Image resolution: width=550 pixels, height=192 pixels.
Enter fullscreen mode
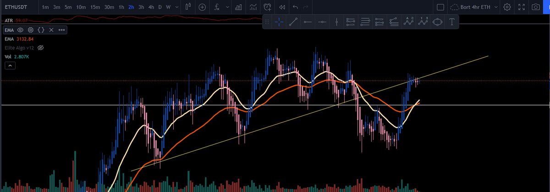(x=521, y=7)
